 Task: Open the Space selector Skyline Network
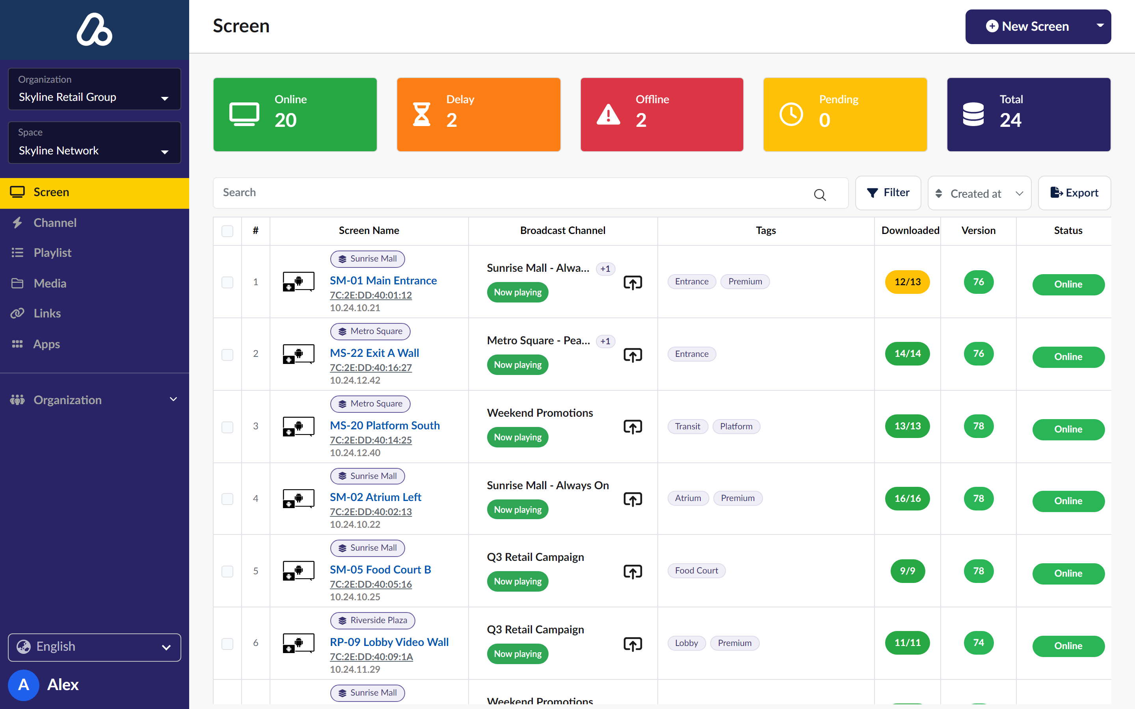click(94, 143)
